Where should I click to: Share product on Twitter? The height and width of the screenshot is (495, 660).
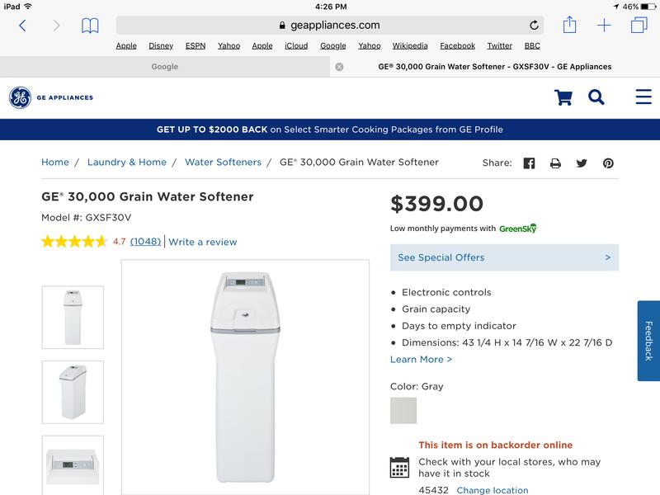[x=582, y=163]
